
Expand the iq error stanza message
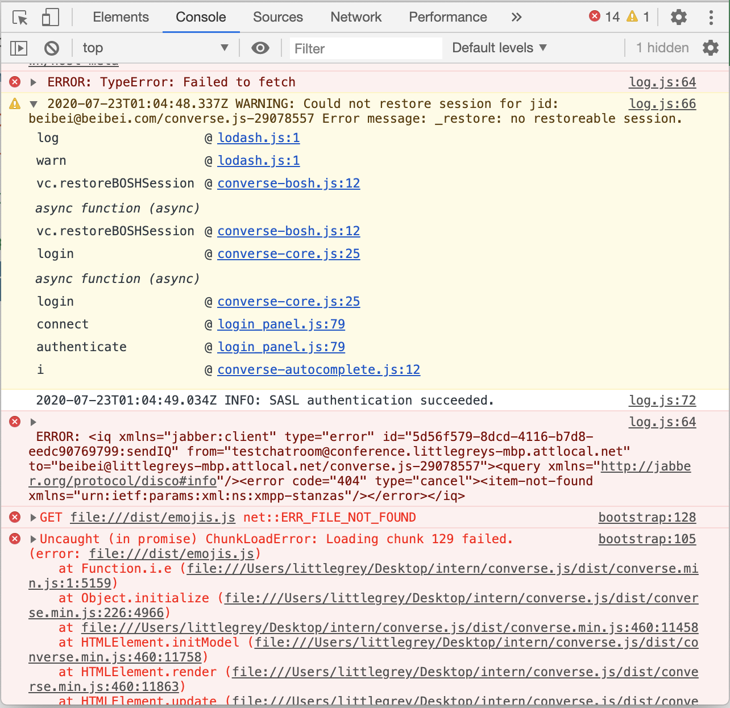tap(34, 422)
